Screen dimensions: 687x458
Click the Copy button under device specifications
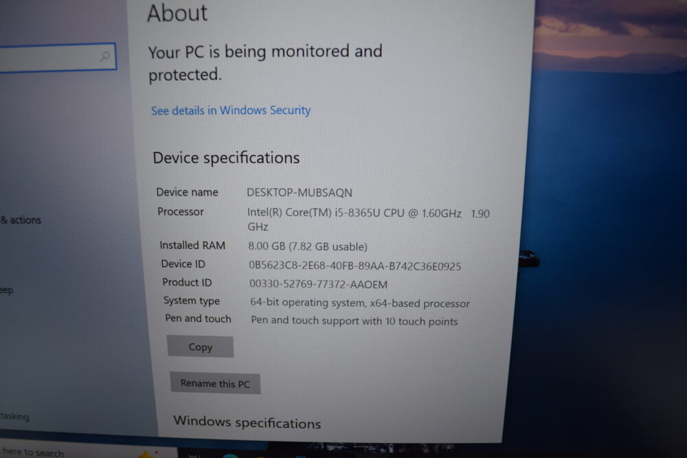200,347
